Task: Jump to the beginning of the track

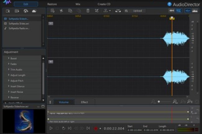Action: pos(70,128)
